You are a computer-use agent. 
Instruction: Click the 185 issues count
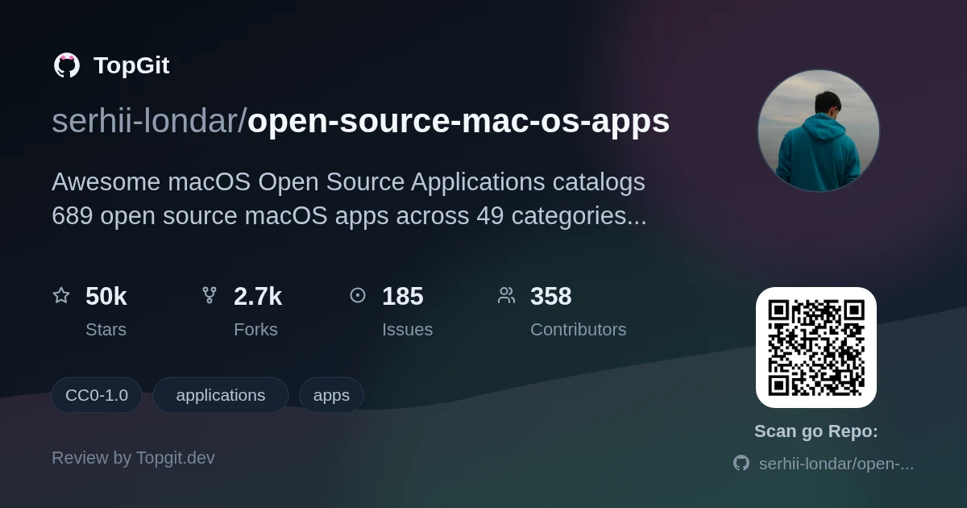403,297
